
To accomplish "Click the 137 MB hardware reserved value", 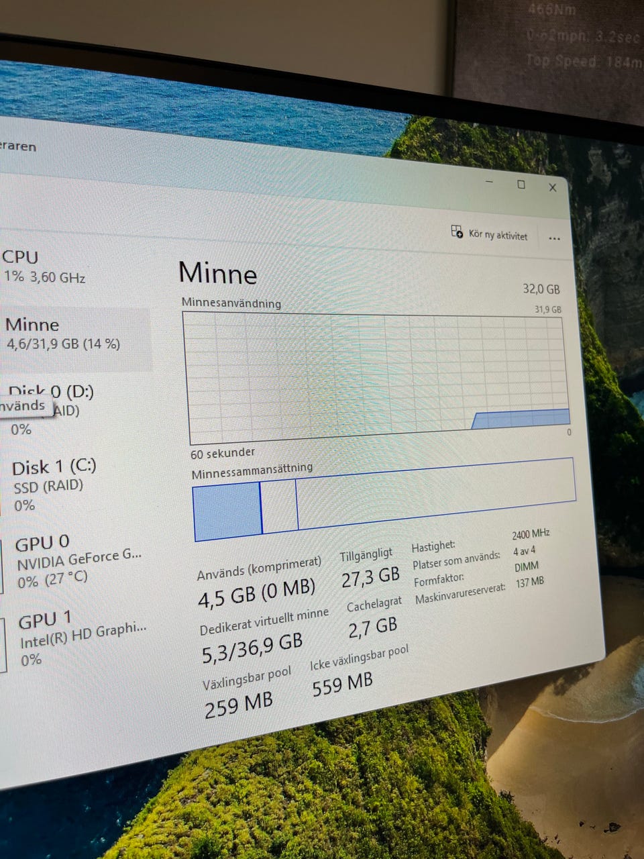I will point(530,583).
